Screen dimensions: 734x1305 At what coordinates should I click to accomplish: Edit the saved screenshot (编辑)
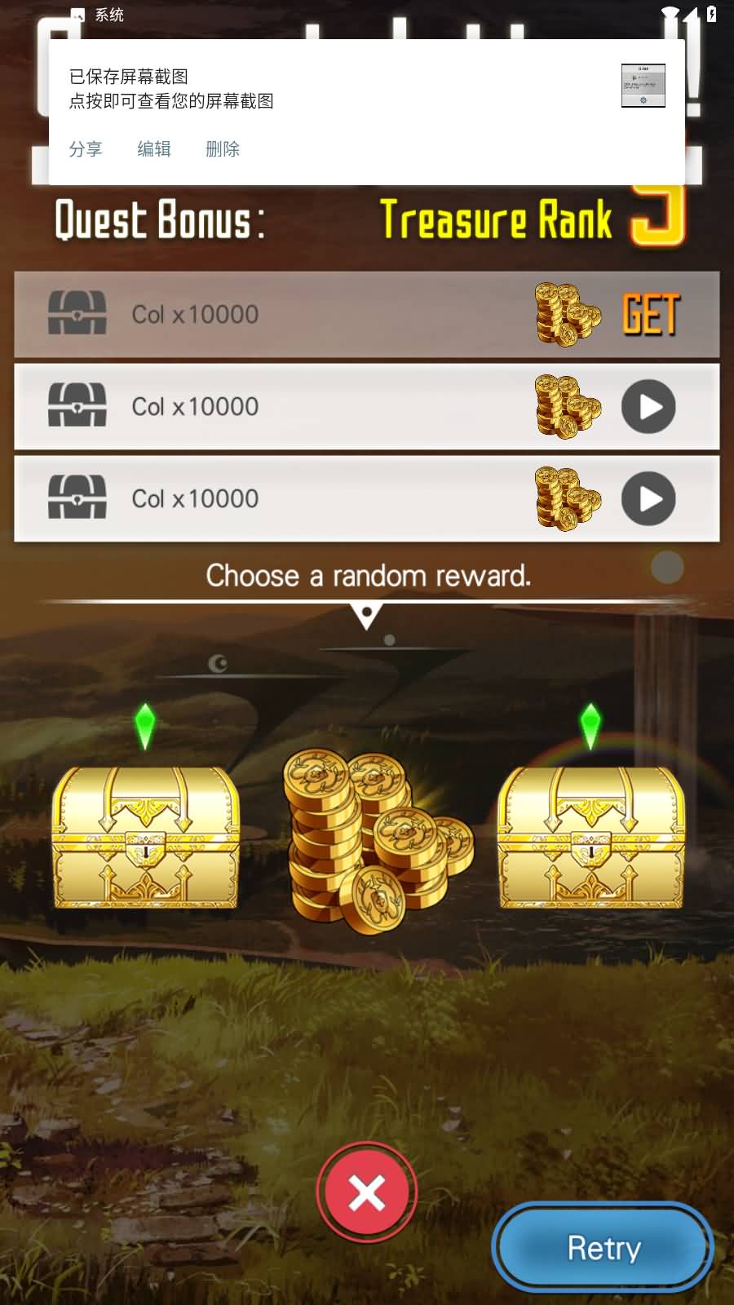(x=154, y=148)
